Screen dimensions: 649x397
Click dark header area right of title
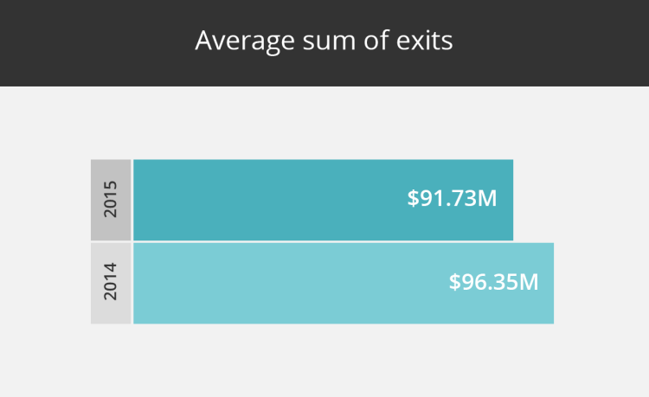(x=551, y=43)
